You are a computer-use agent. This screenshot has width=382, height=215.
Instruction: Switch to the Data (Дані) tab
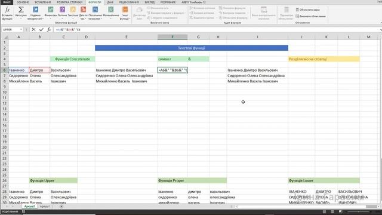point(110,2)
